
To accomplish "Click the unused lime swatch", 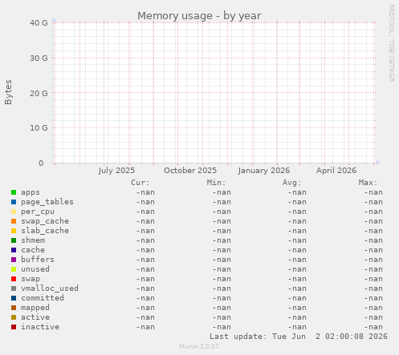I will click(14, 269).
